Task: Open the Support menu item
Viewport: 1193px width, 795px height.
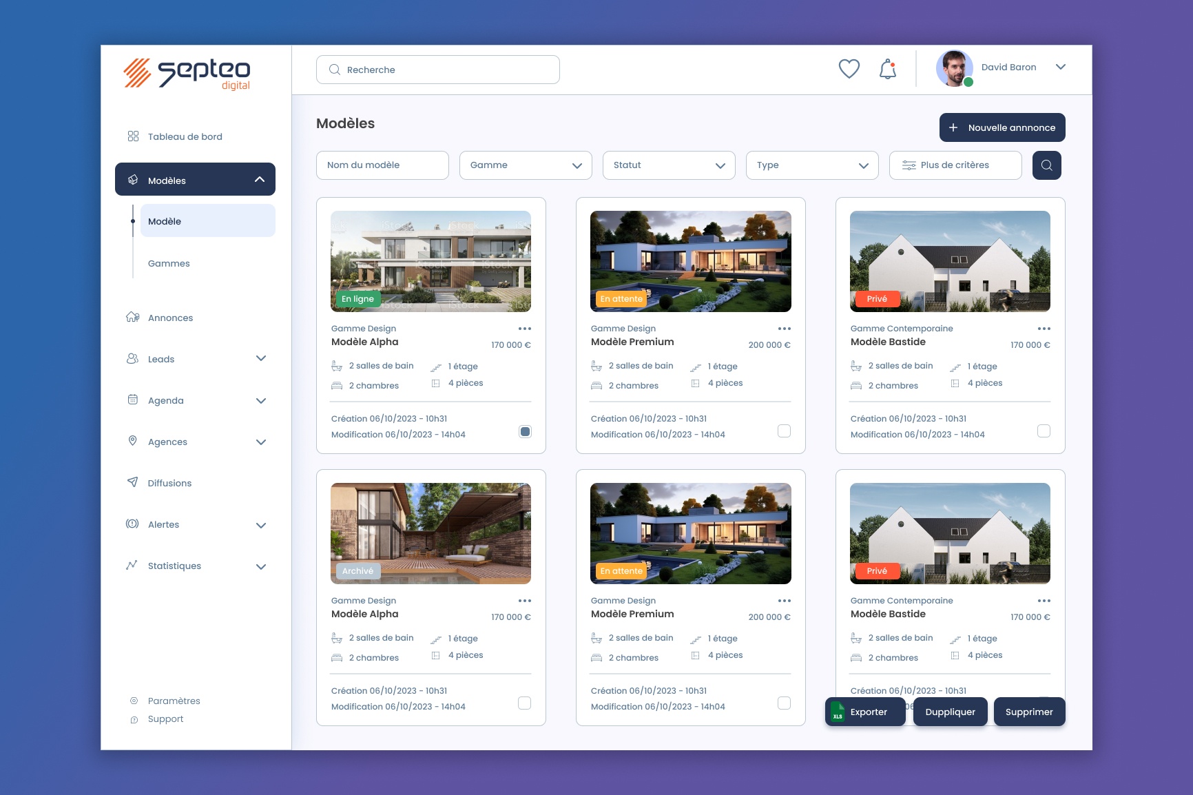Action: coord(165,719)
